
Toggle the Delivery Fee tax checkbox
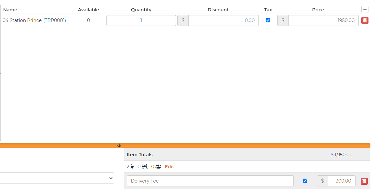305,181
